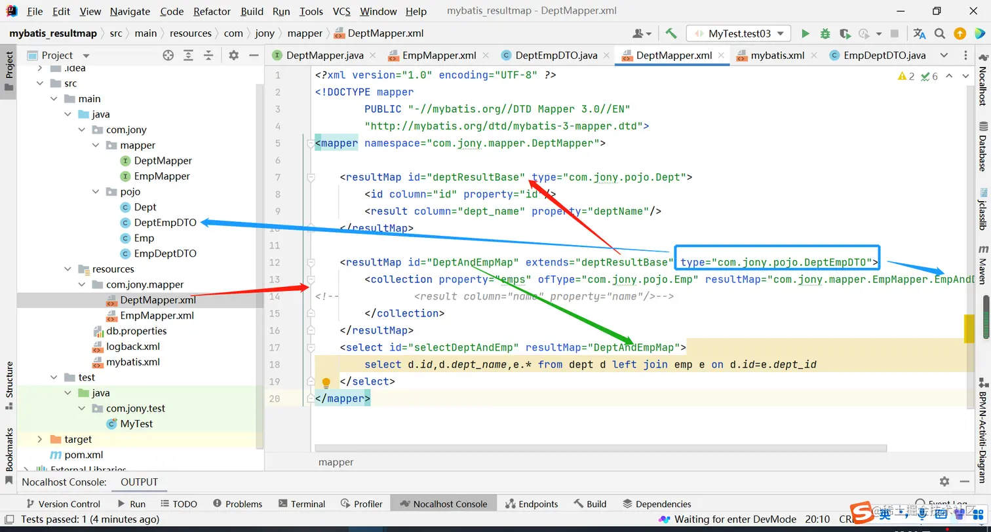Open the user account icon in toolbar
Image resolution: width=991 pixels, height=532 pixels.
641,33
